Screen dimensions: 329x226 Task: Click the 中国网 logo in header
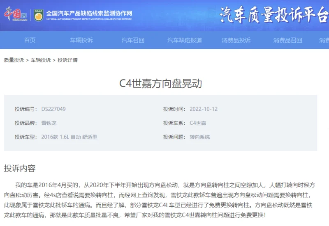pos(16,14)
